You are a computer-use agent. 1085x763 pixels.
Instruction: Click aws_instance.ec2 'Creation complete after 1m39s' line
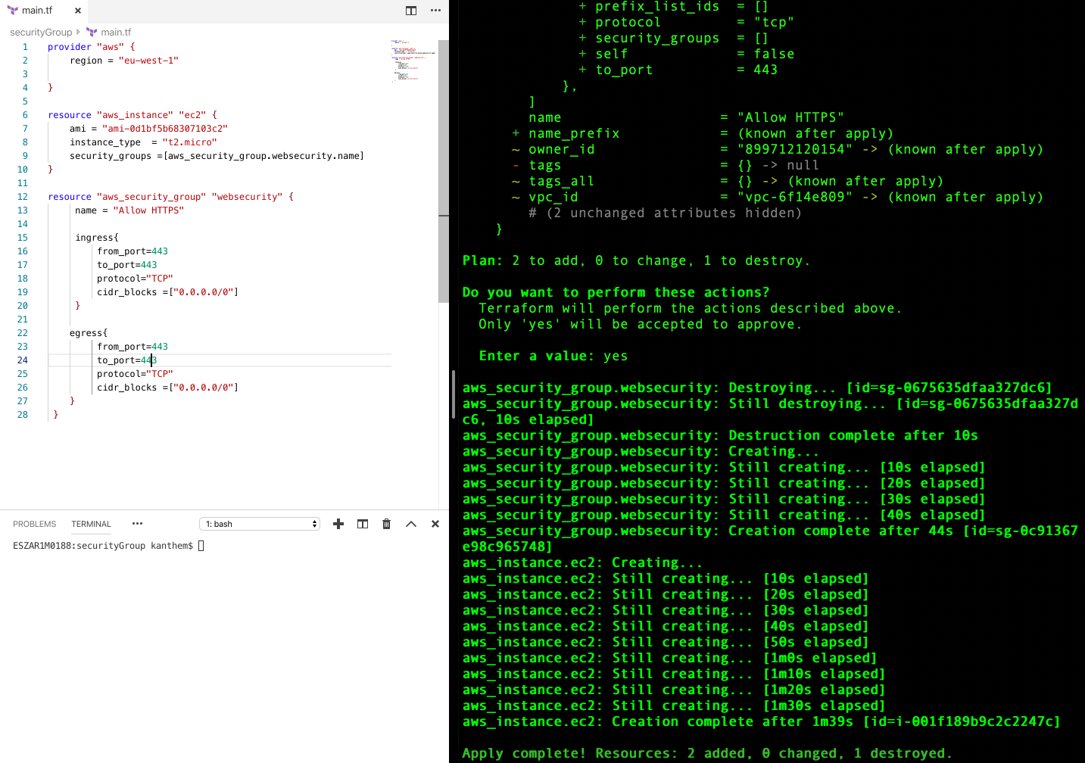click(x=762, y=721)
